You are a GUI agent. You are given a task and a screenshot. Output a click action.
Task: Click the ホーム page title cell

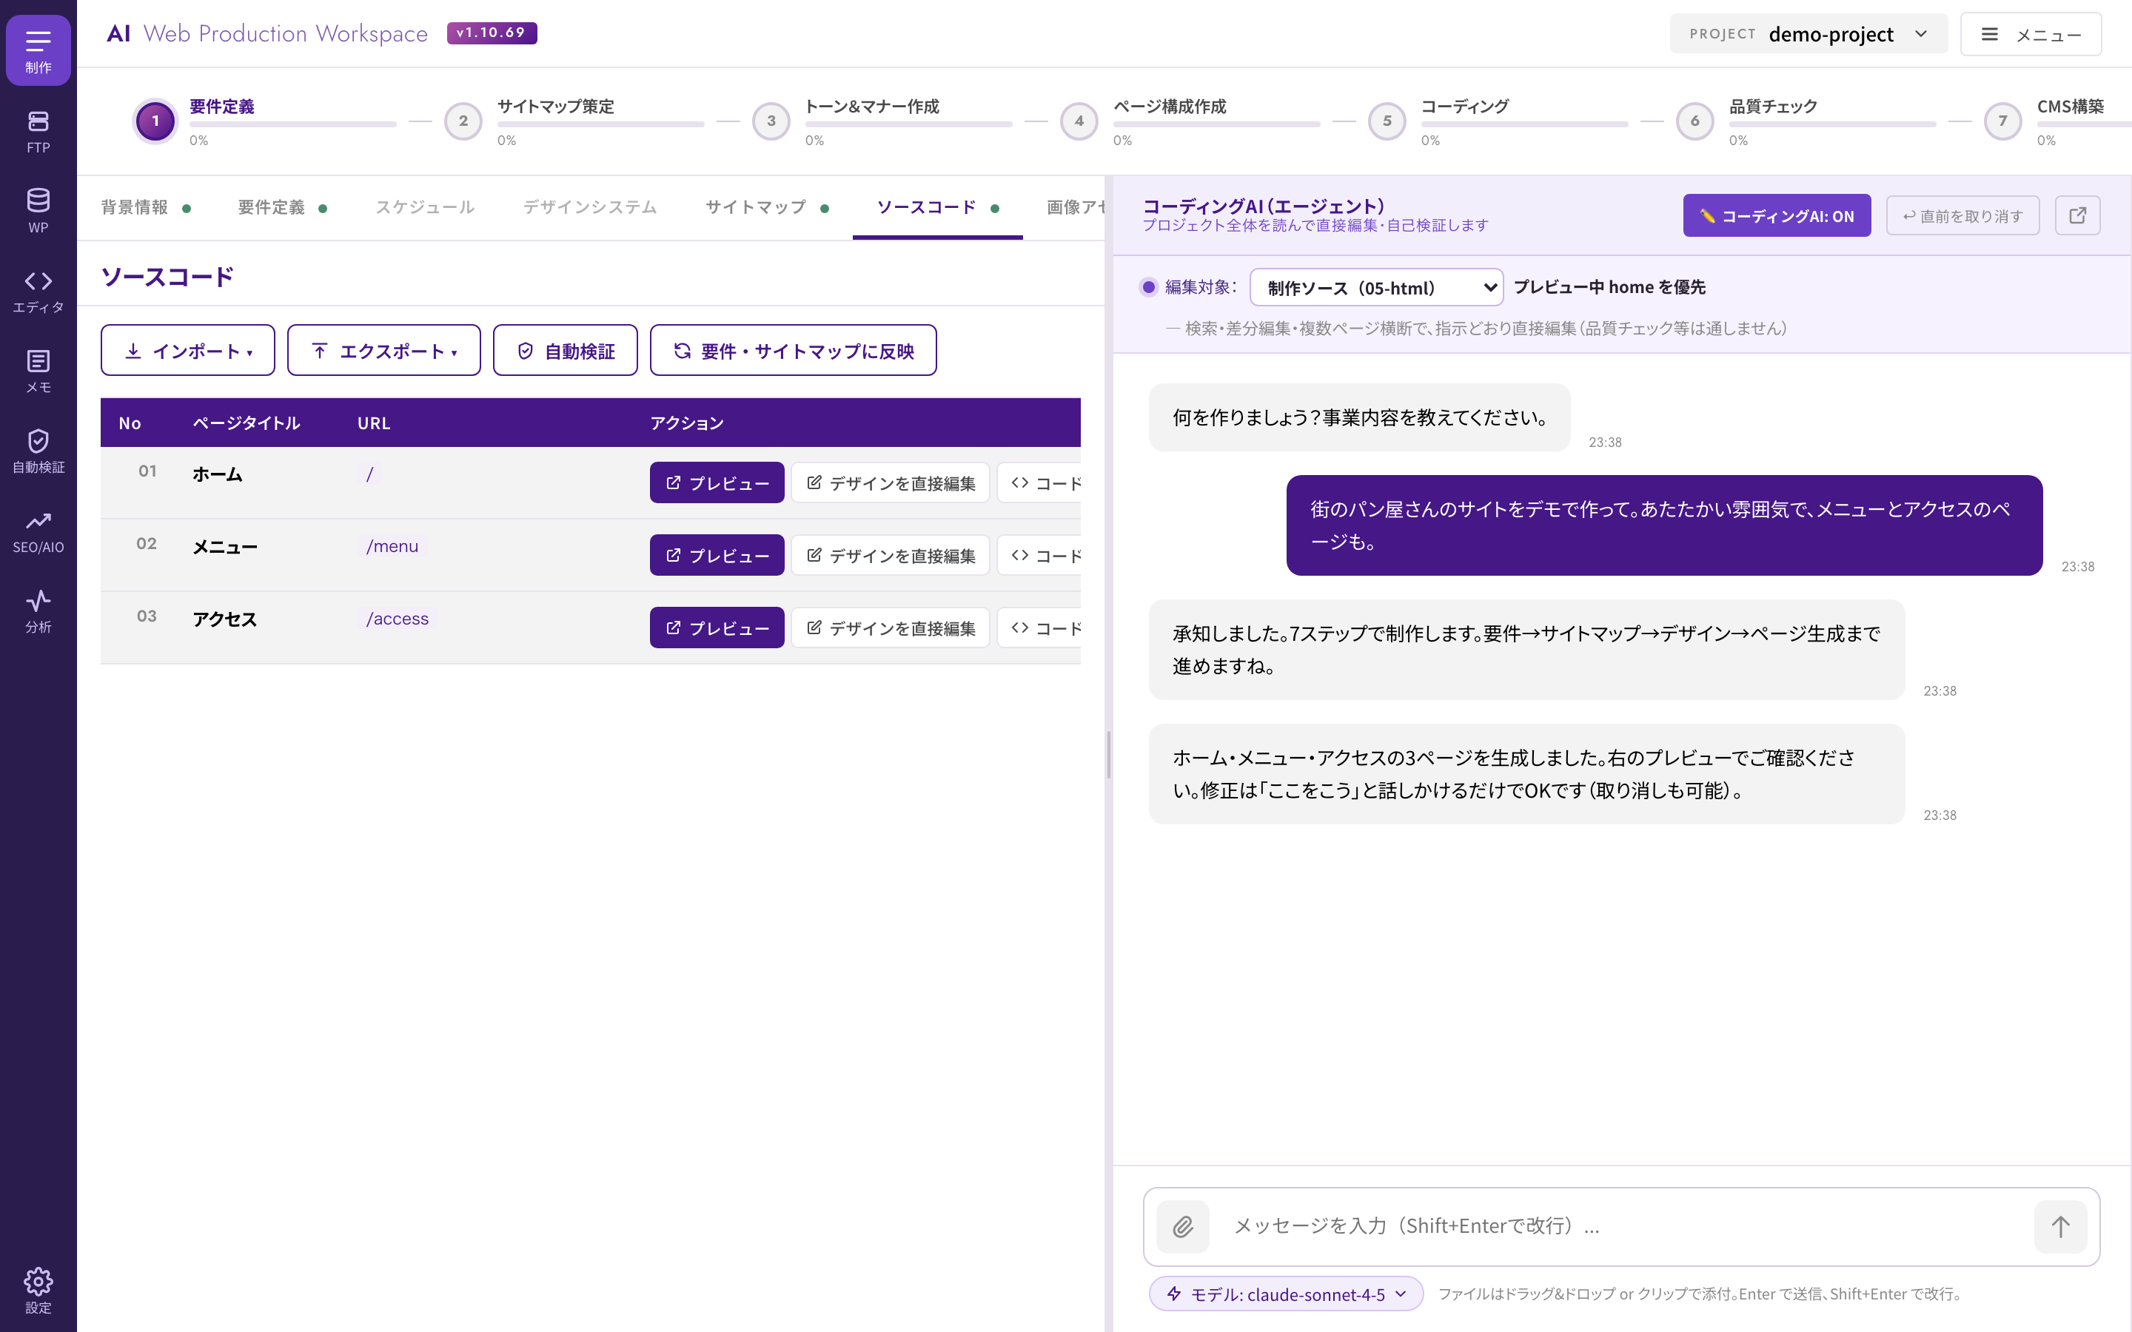[218, 474]
